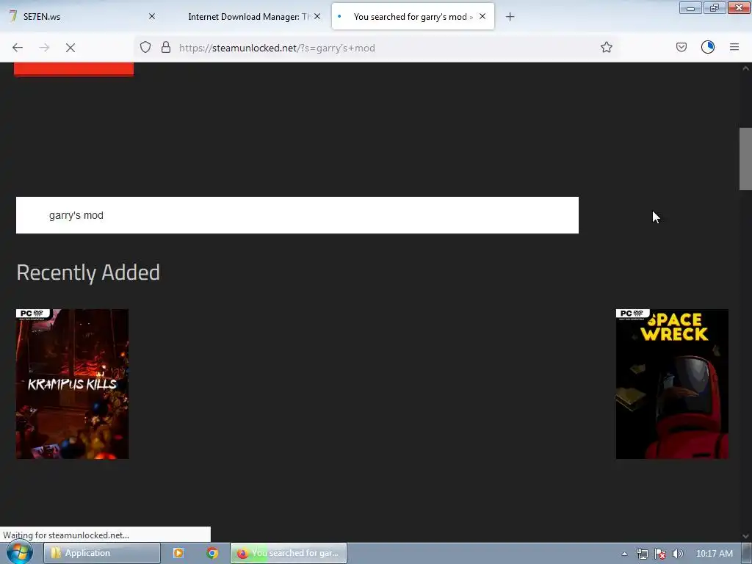Select the Firefox taskbar window button
This screenshot has height=564, width=752.
coord(289,553)
